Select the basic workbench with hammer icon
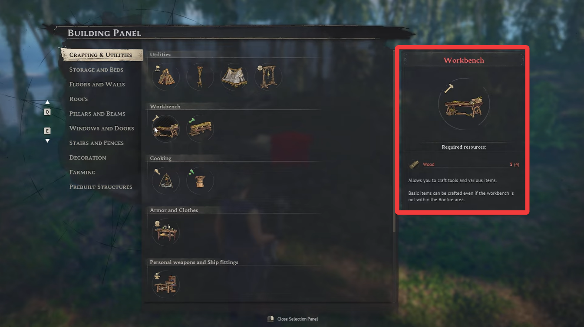 (165, 128)
